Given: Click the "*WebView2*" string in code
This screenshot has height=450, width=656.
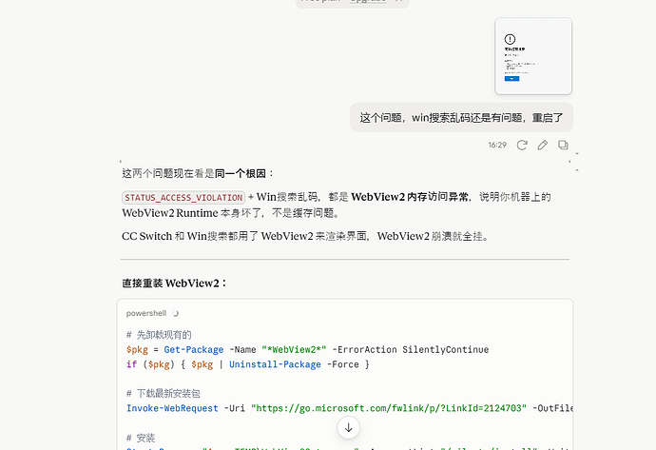Looking at the screenshot, I should (x=294, y=349).
